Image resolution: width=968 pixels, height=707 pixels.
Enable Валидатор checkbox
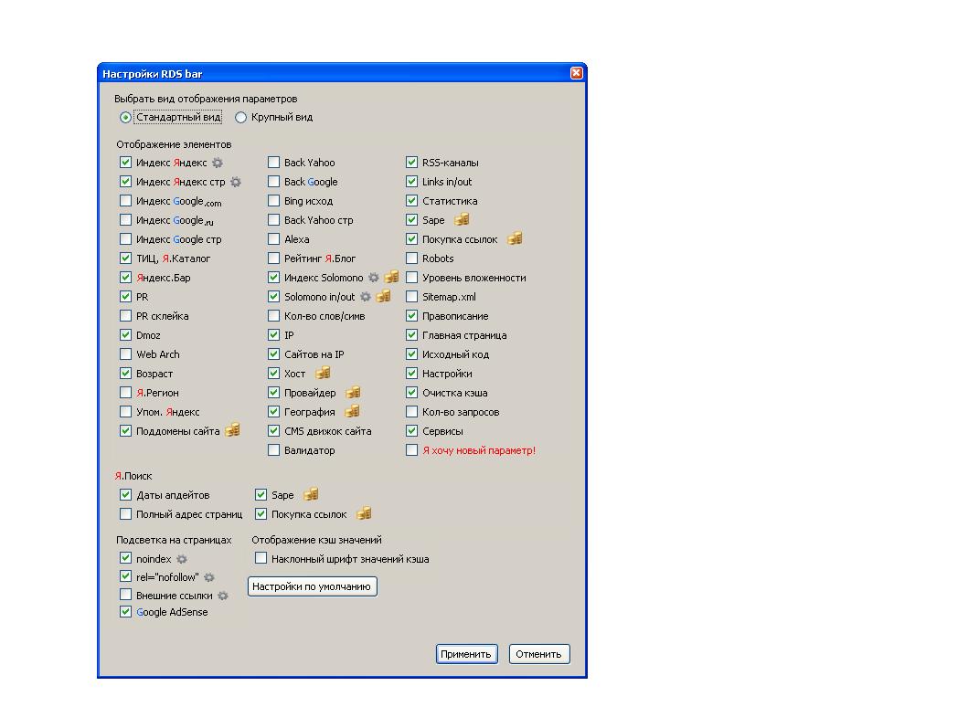273,450
